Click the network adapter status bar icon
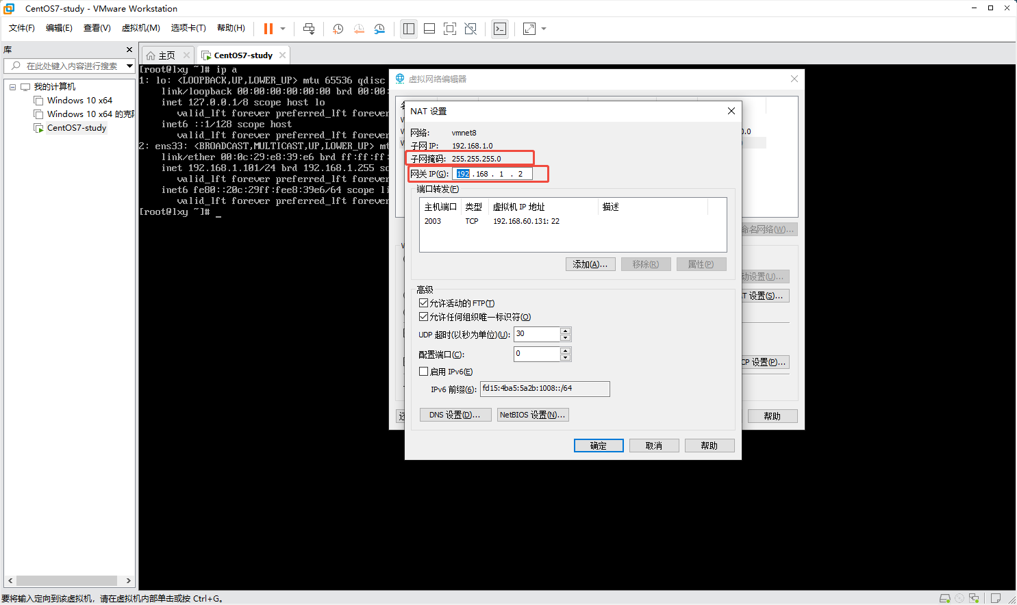Screen dimensions: 1017x605 click(974, 598)
